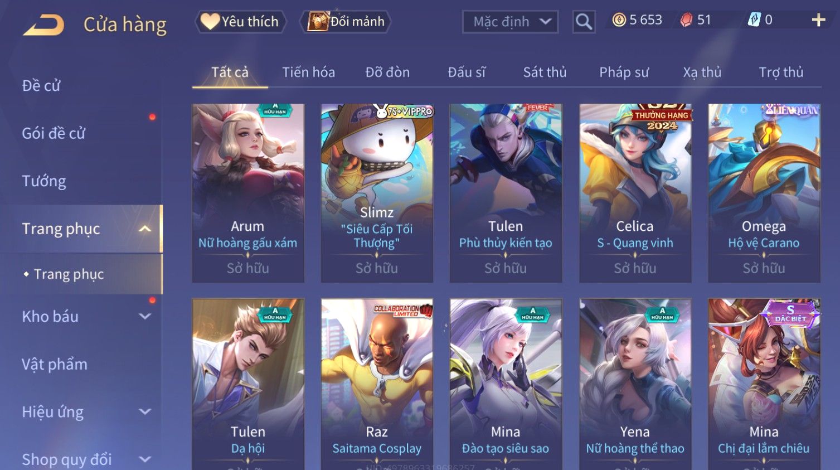Switch to the Sát thủ tab

point(545,72)
